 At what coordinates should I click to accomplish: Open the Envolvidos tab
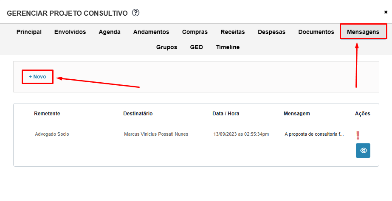tap(70, 32)
